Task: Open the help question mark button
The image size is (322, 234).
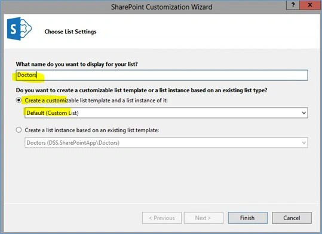Action: (293, 5)
